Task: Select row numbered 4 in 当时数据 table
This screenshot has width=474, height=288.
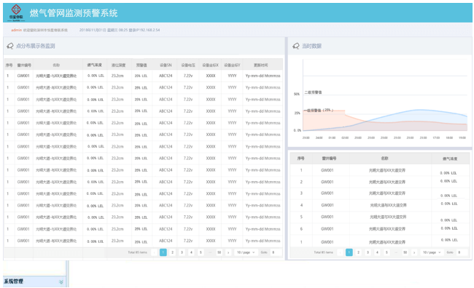Action: point(380,205)
